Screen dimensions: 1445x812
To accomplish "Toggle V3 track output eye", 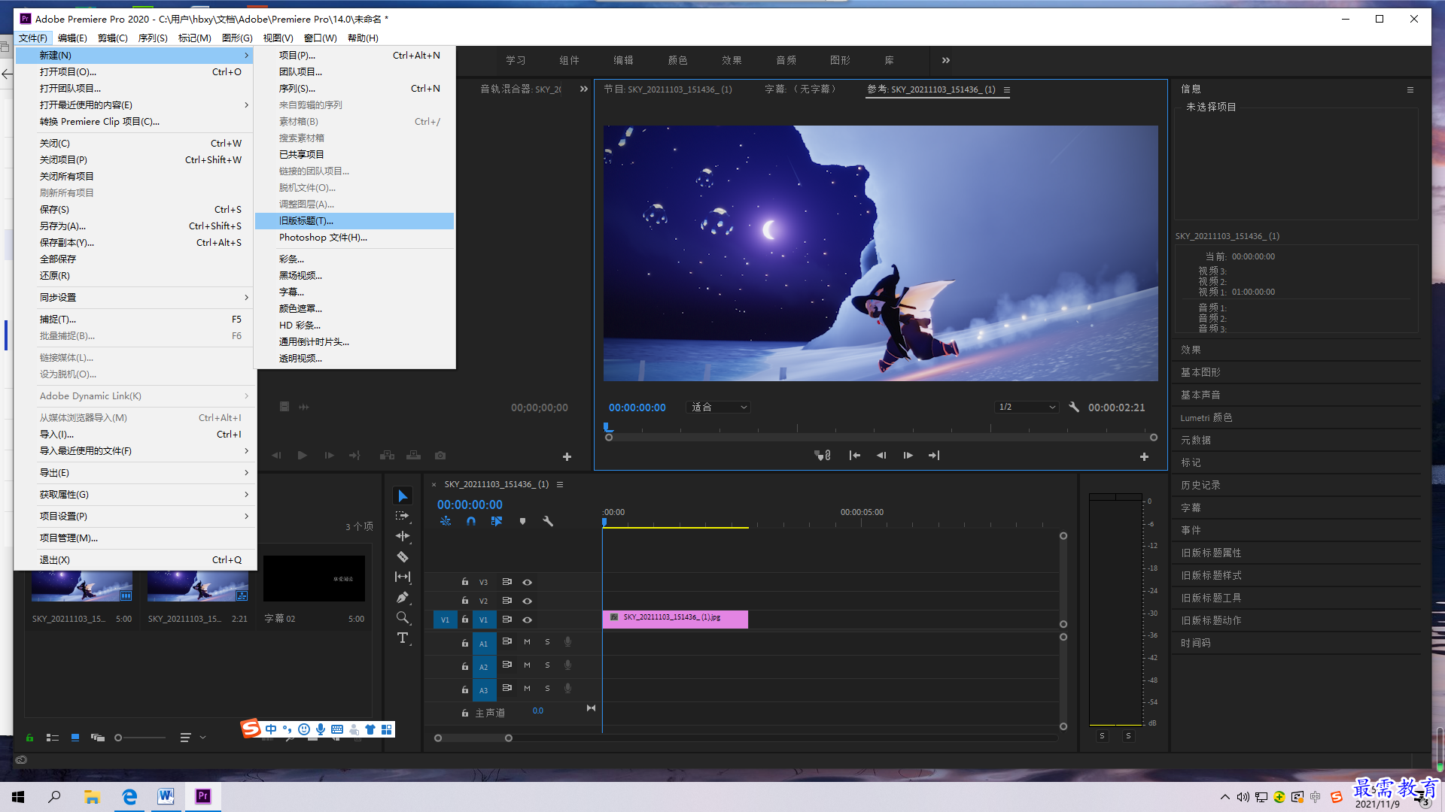I will 528,582.
